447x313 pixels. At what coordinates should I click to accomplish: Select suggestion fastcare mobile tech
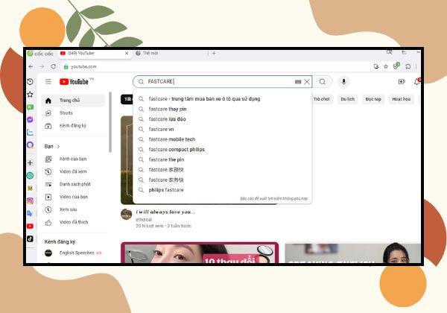(x=222, y=139)
